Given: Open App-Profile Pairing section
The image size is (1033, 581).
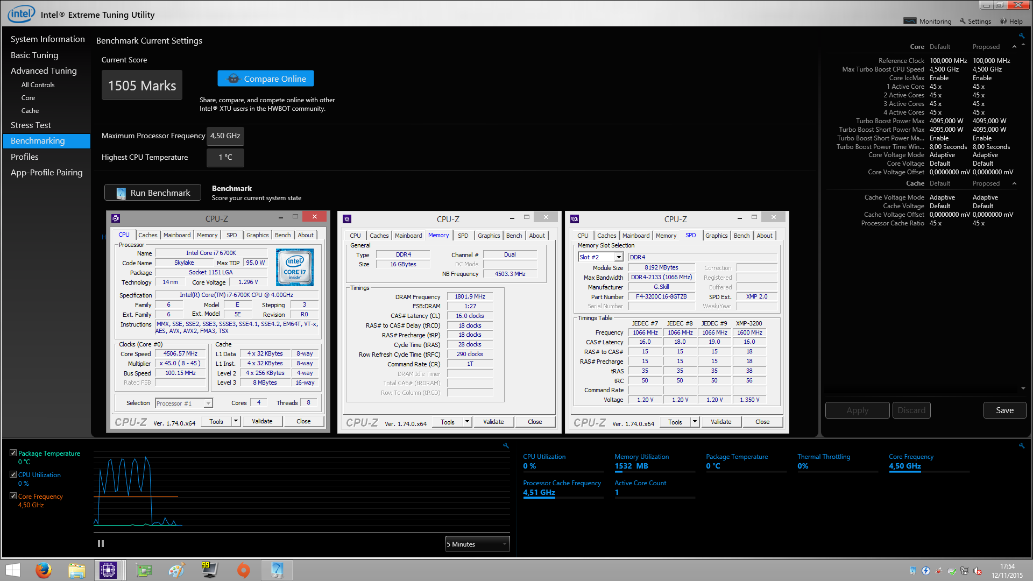Looking at the screenshot, I should tap(47, 172).
